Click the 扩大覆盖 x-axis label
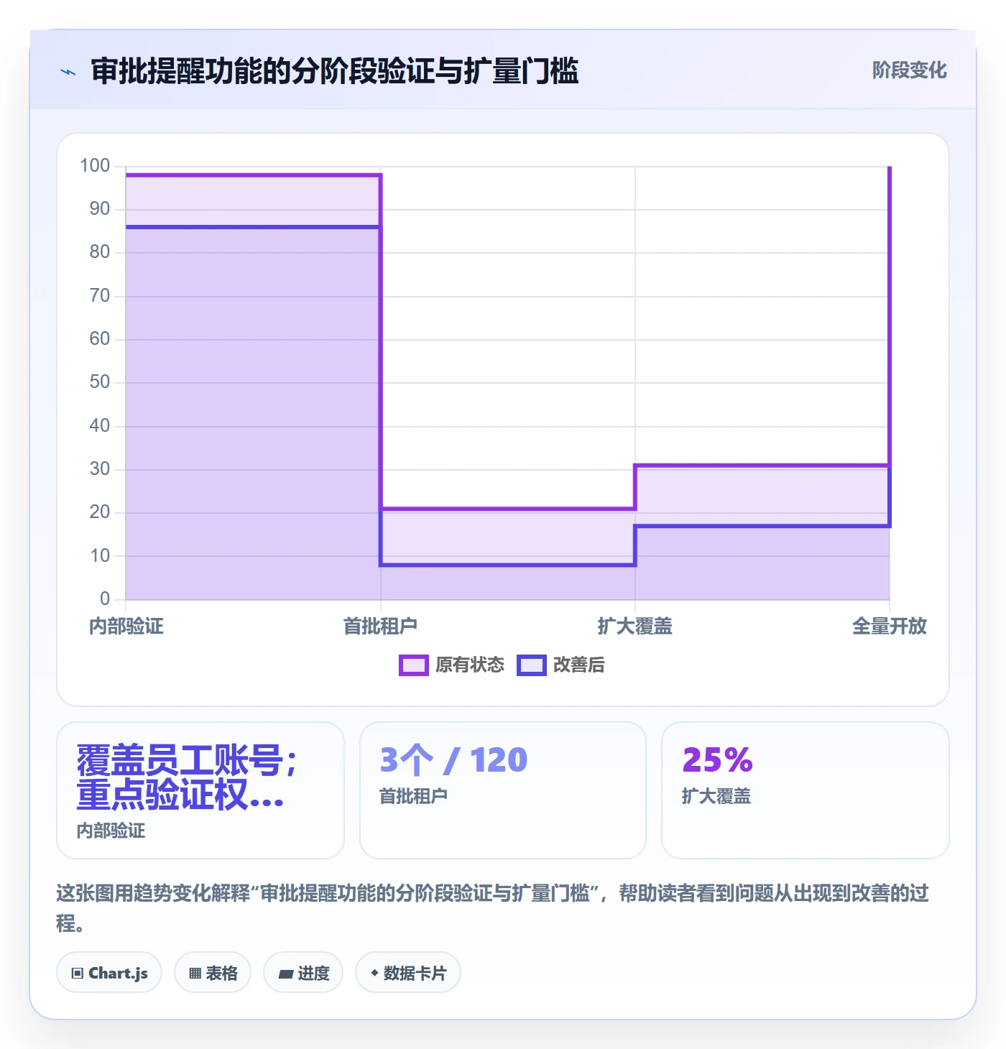The width and height of the screenshot is (1006, 1049). click(x=635, y=627)
